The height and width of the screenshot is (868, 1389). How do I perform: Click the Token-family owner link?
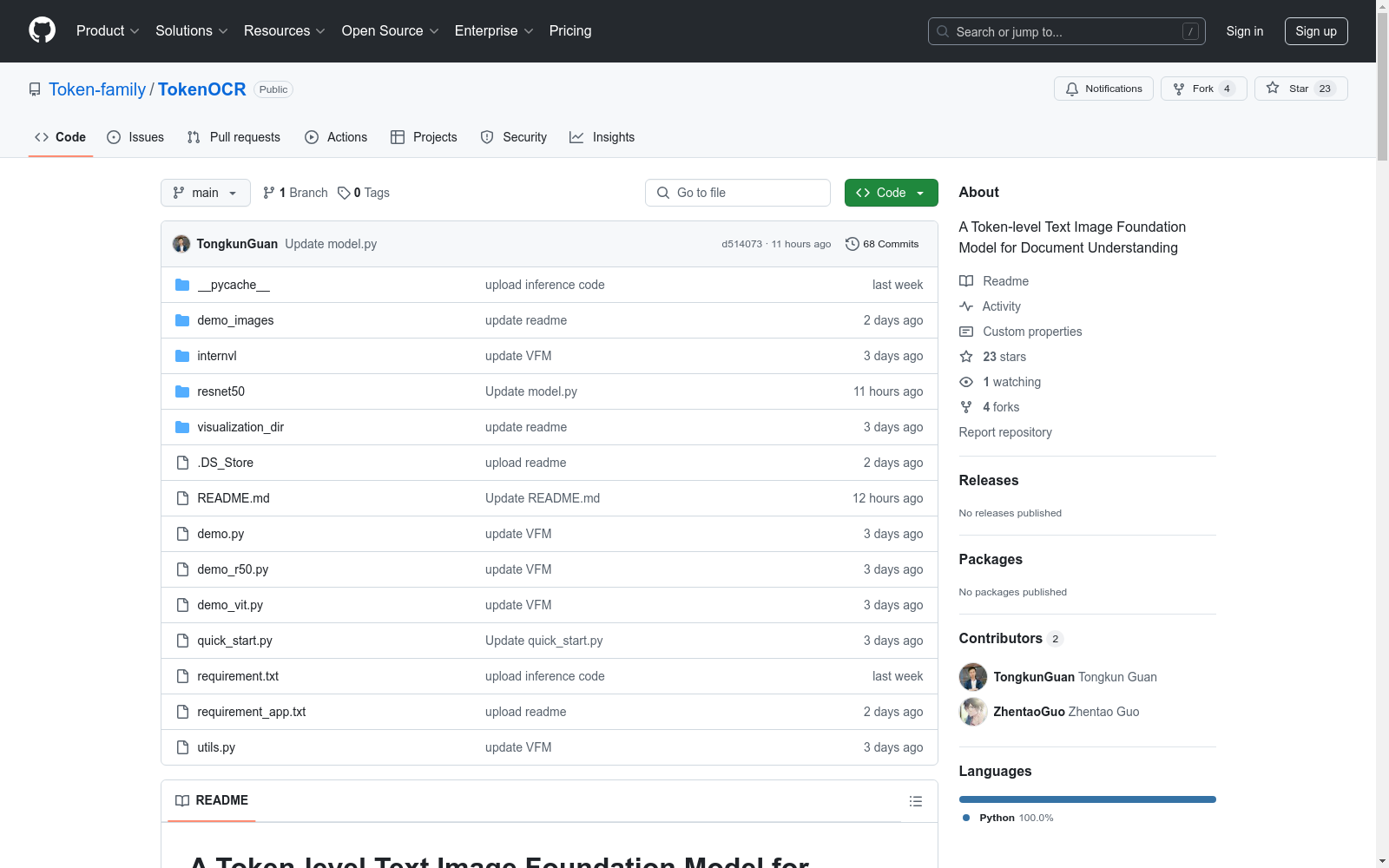tap(97, 89)
